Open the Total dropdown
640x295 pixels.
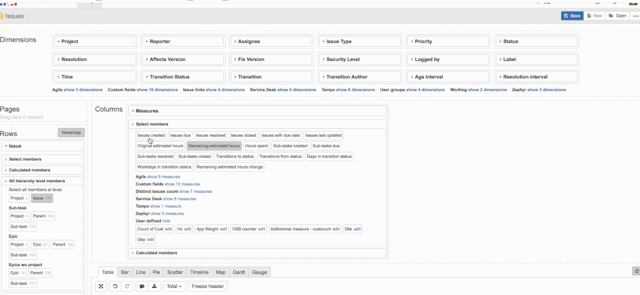pos(174,287)
